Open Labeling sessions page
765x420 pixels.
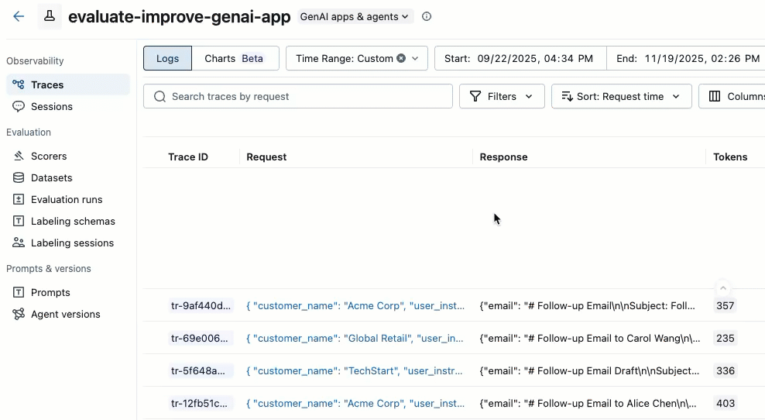pos(72,243)
